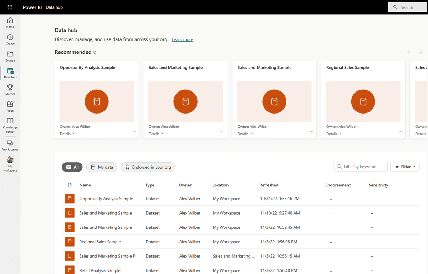Open the Browse section

pyautogui.click(x=10, y=56)
